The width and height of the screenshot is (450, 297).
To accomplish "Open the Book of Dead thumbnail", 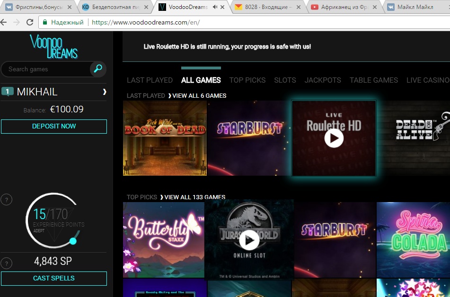I will (165, 138).
